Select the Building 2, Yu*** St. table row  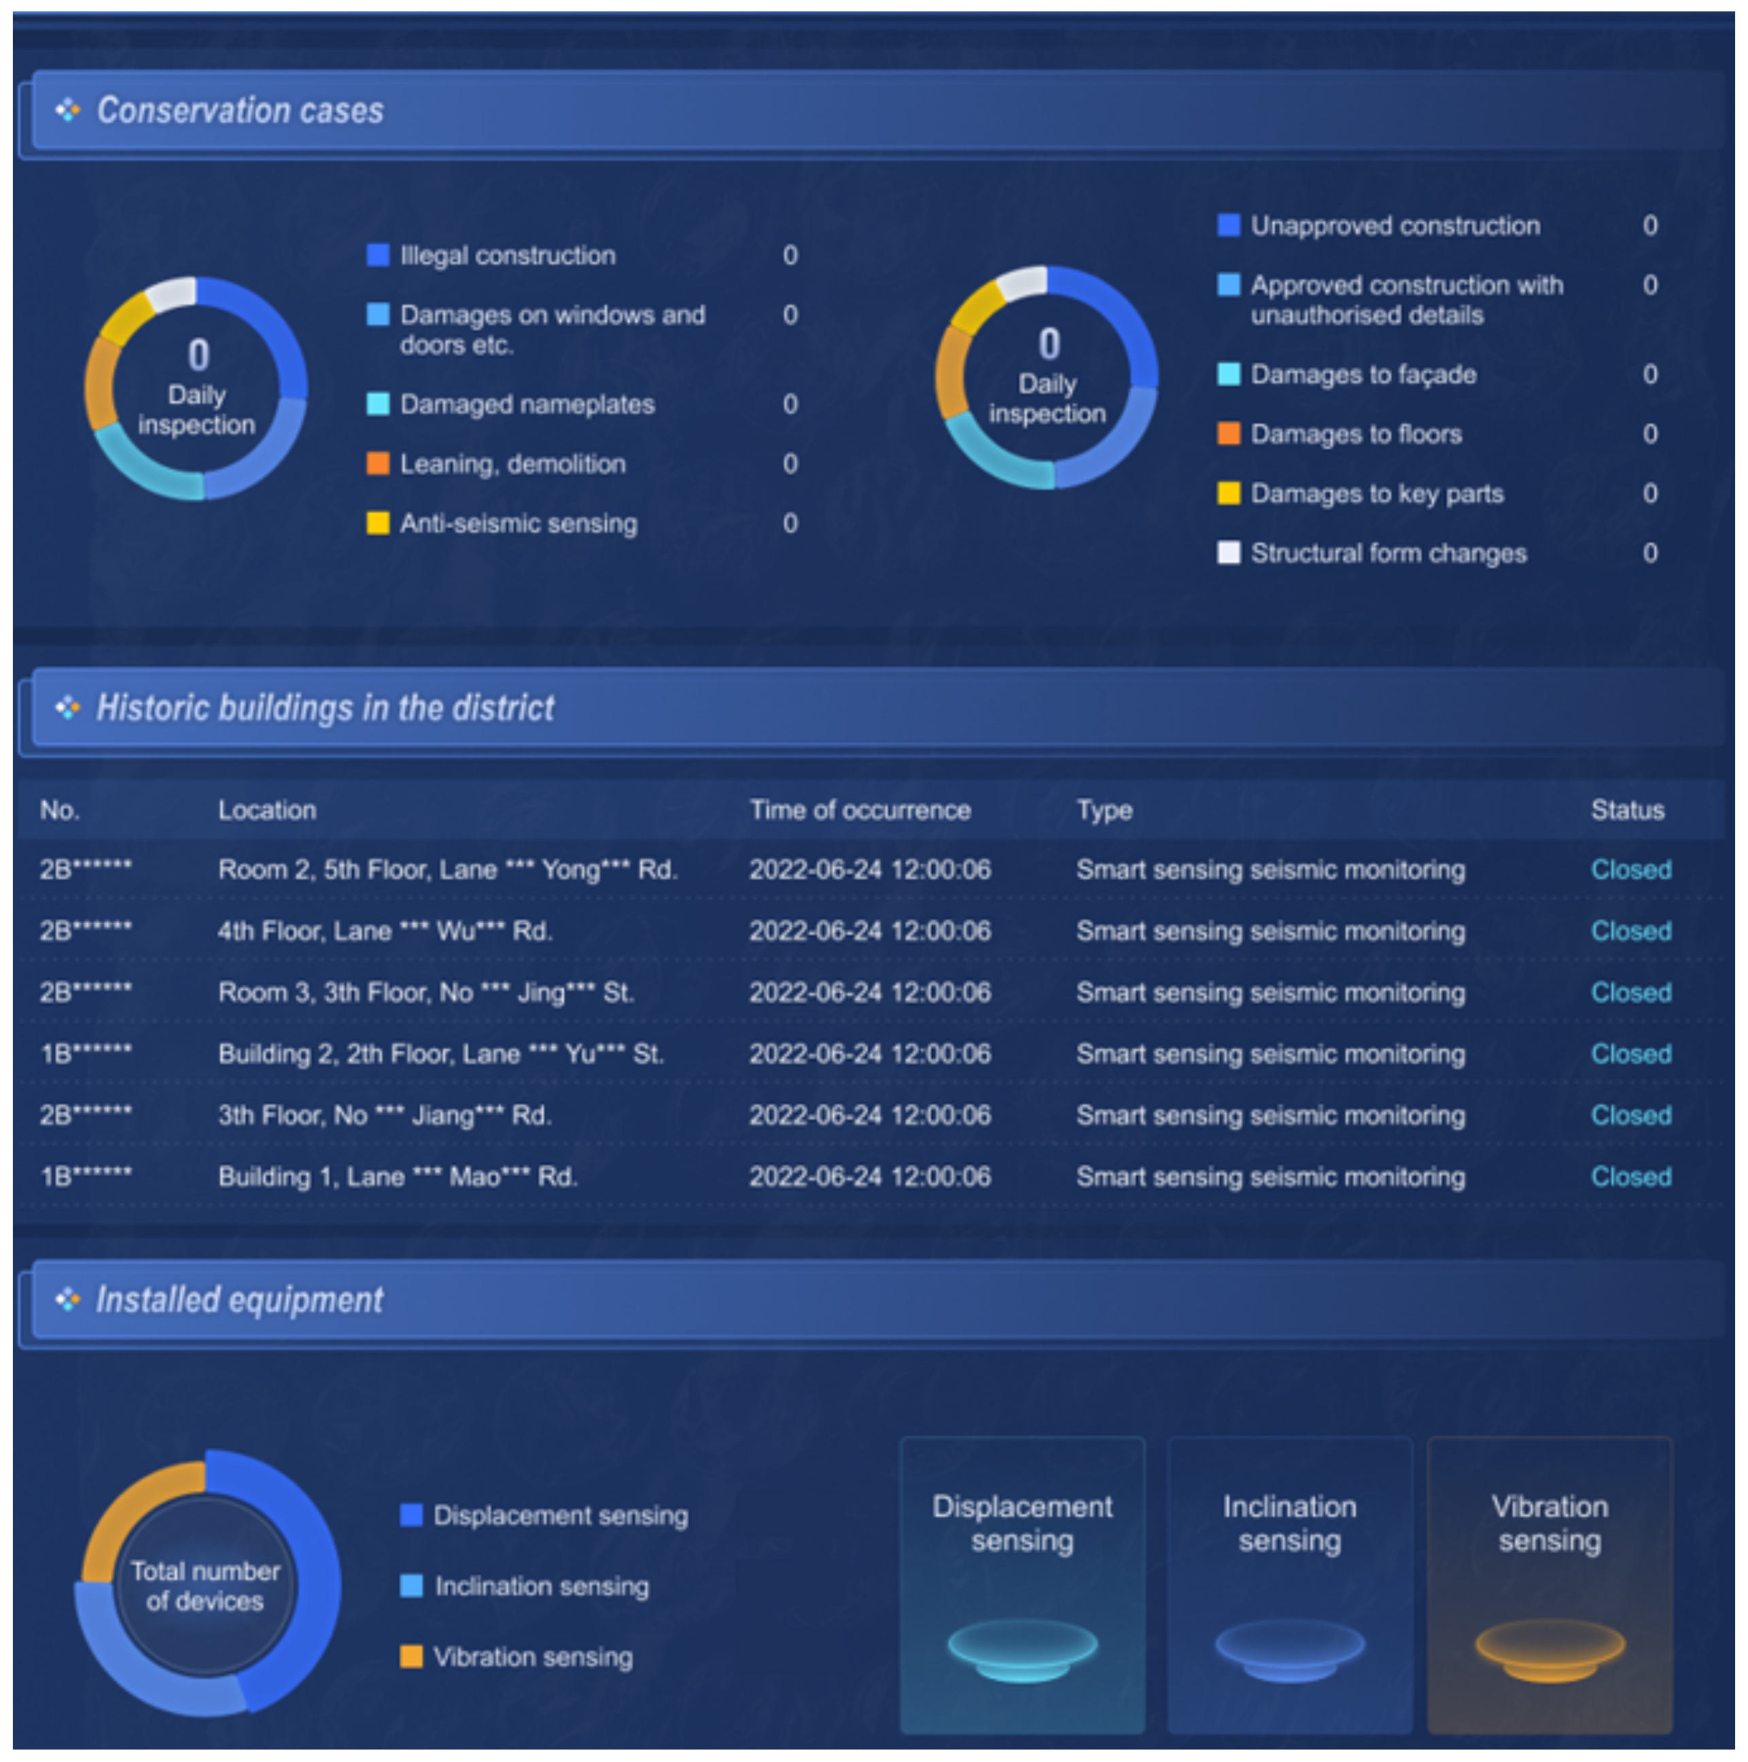click(x=440, y=1054)
